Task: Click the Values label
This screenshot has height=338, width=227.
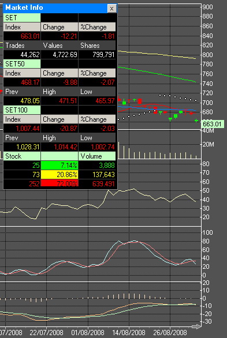Action: (53, 46)
